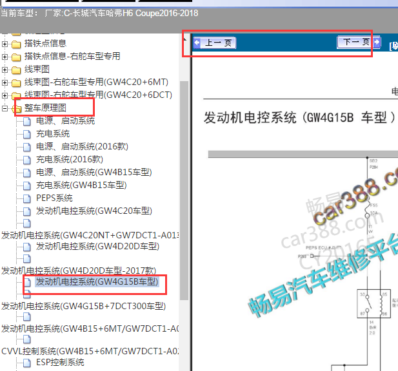398x371 pixels.
Task: Open 发动机电控系统(GW4C20车型) document icon
Action: point(27,211)
